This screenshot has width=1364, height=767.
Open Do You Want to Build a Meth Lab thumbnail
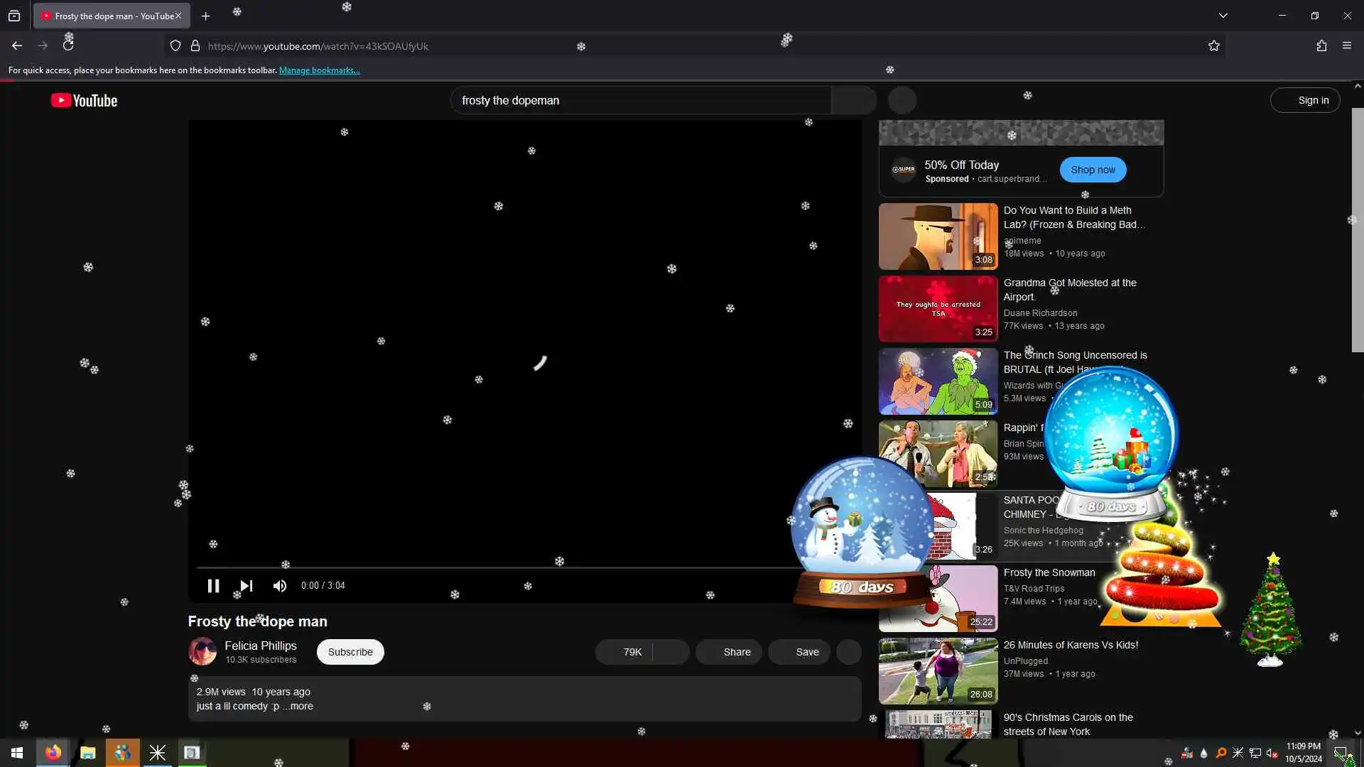tap(938, 236)
